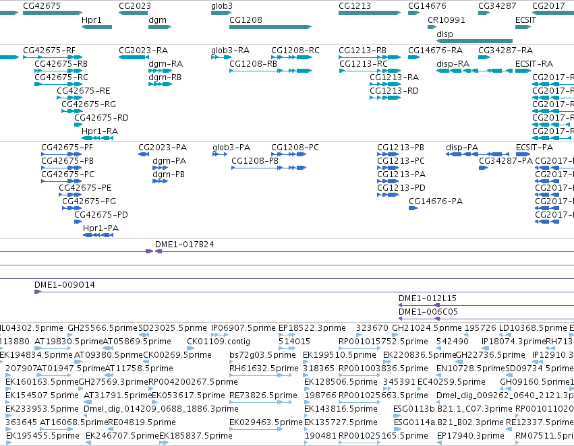
Task: Select transcript CG1213-RC
Action: 370,71
